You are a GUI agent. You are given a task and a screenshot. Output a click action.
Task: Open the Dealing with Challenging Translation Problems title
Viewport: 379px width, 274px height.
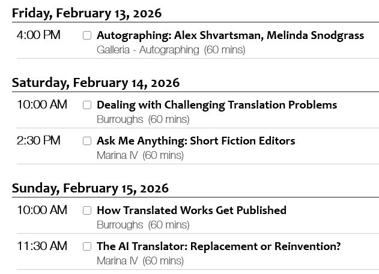(x=217, y=105)
